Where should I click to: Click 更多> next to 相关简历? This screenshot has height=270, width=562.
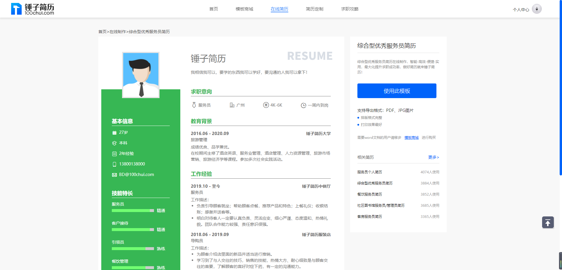434,157
